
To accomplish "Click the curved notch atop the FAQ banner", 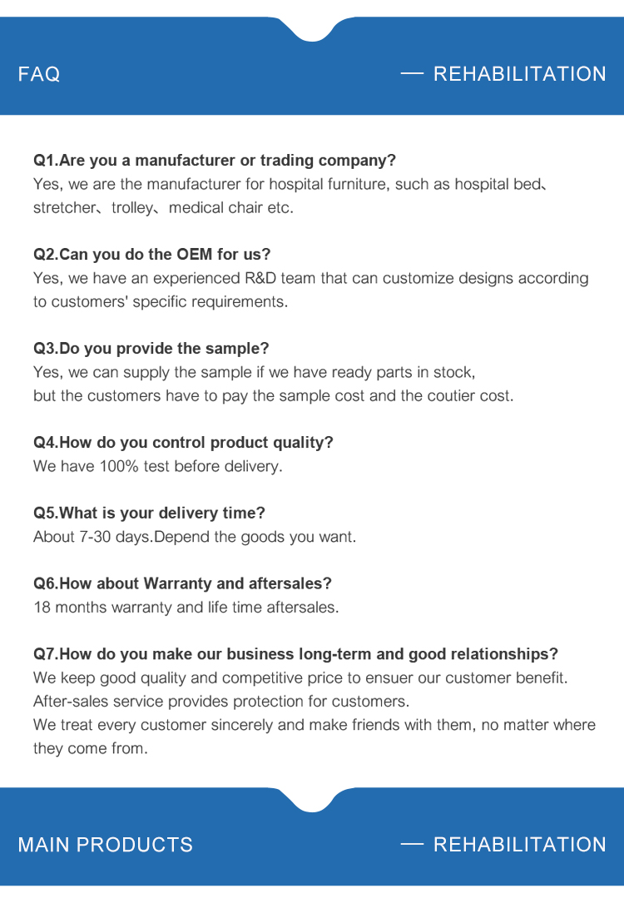I will coord(312,29).
